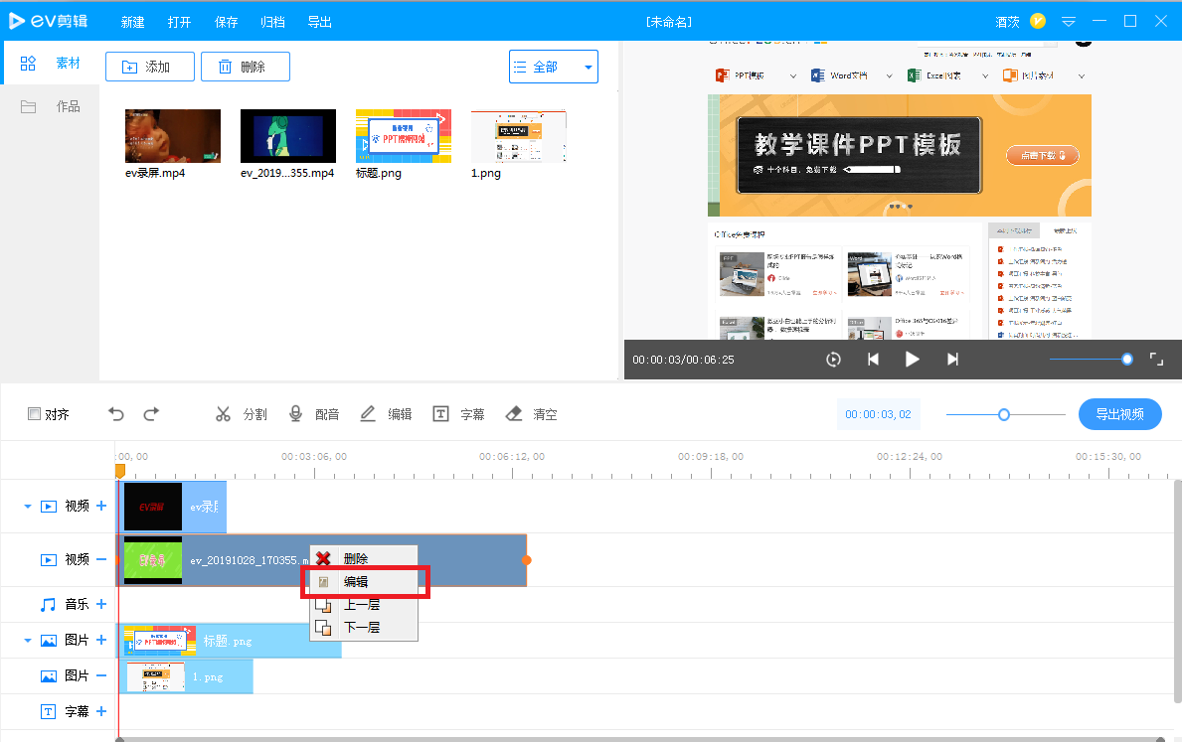The width and height of the screenshot is (1182, 742).
Task: Click the 导出视频 button
Action: (1119, 414)
